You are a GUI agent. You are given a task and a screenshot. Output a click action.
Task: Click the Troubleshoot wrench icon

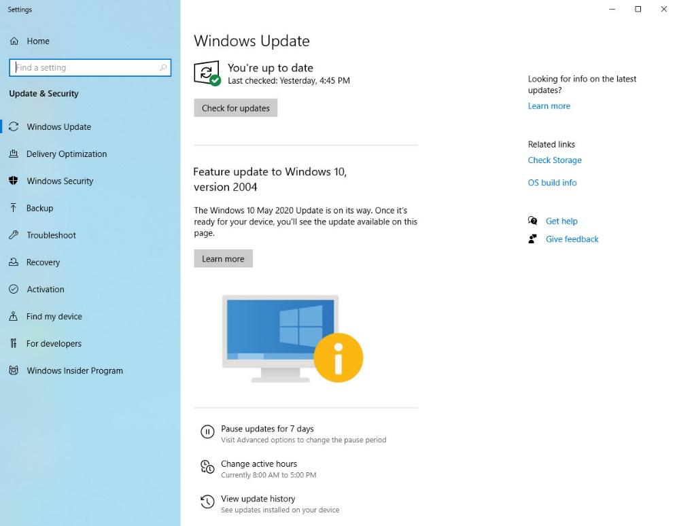point(14,235)
